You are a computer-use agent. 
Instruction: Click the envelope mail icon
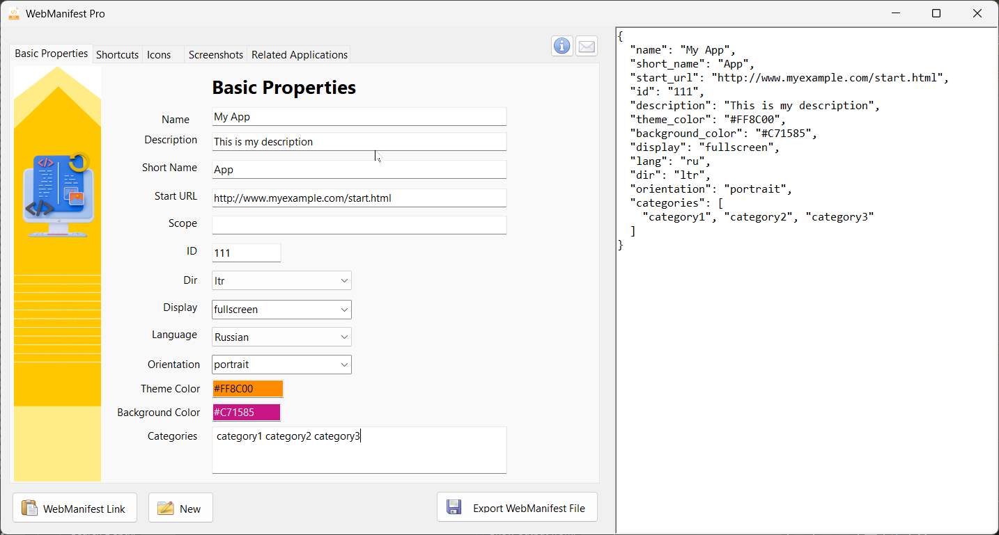(587, 46)
